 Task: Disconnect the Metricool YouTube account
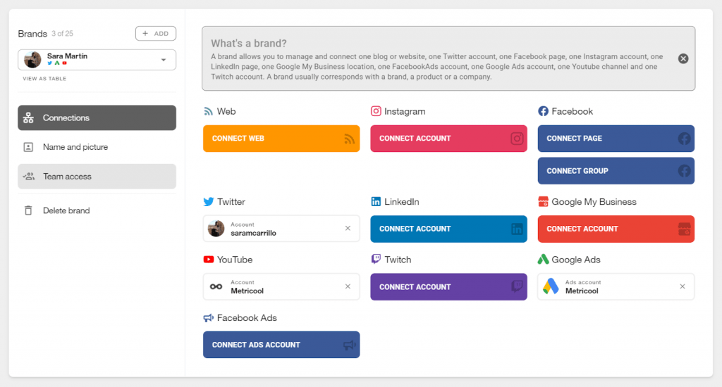pyautogui.click(x=348, y=286)
